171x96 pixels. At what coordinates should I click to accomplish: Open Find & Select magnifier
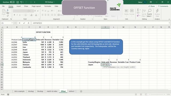click(x=149, y=13)
